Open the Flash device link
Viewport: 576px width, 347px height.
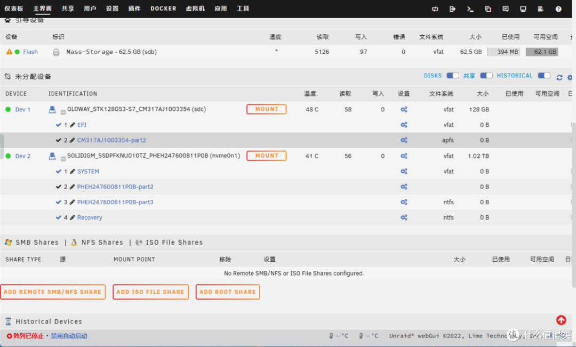[x=30, y=52]
